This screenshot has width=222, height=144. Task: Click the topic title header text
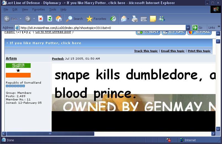46,43
